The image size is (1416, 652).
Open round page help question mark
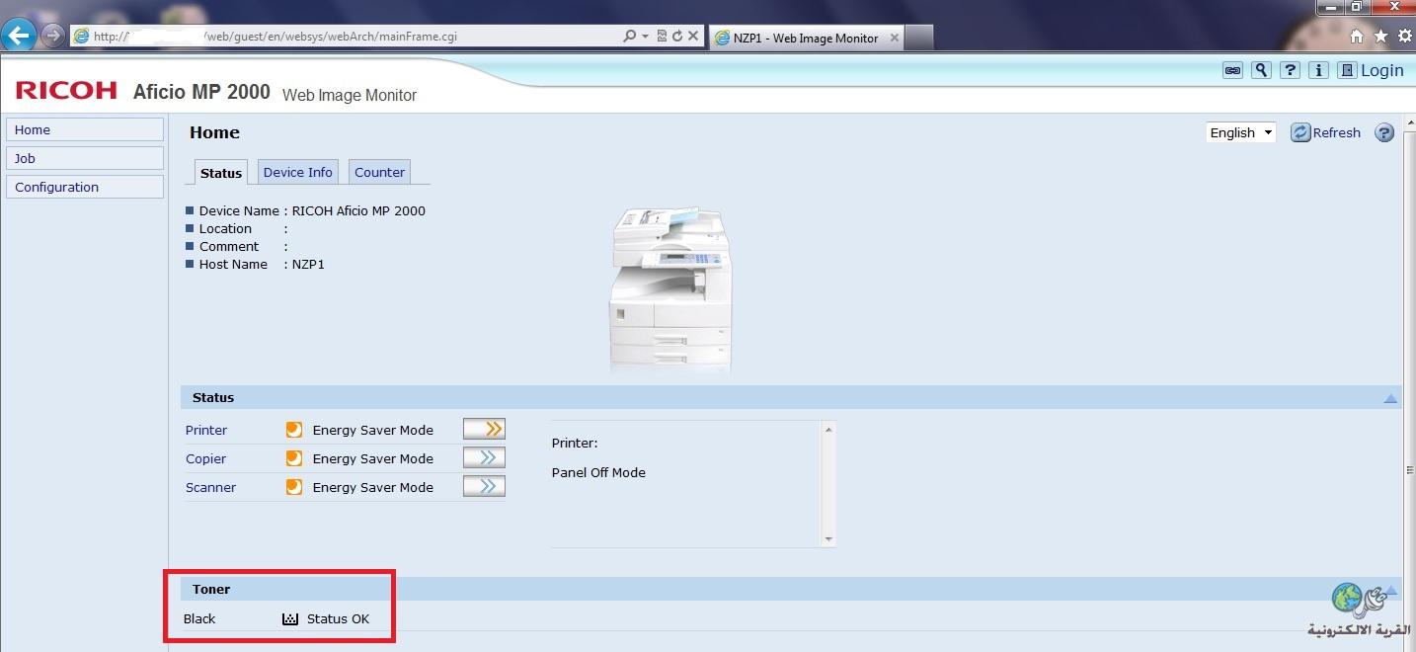1384,132
